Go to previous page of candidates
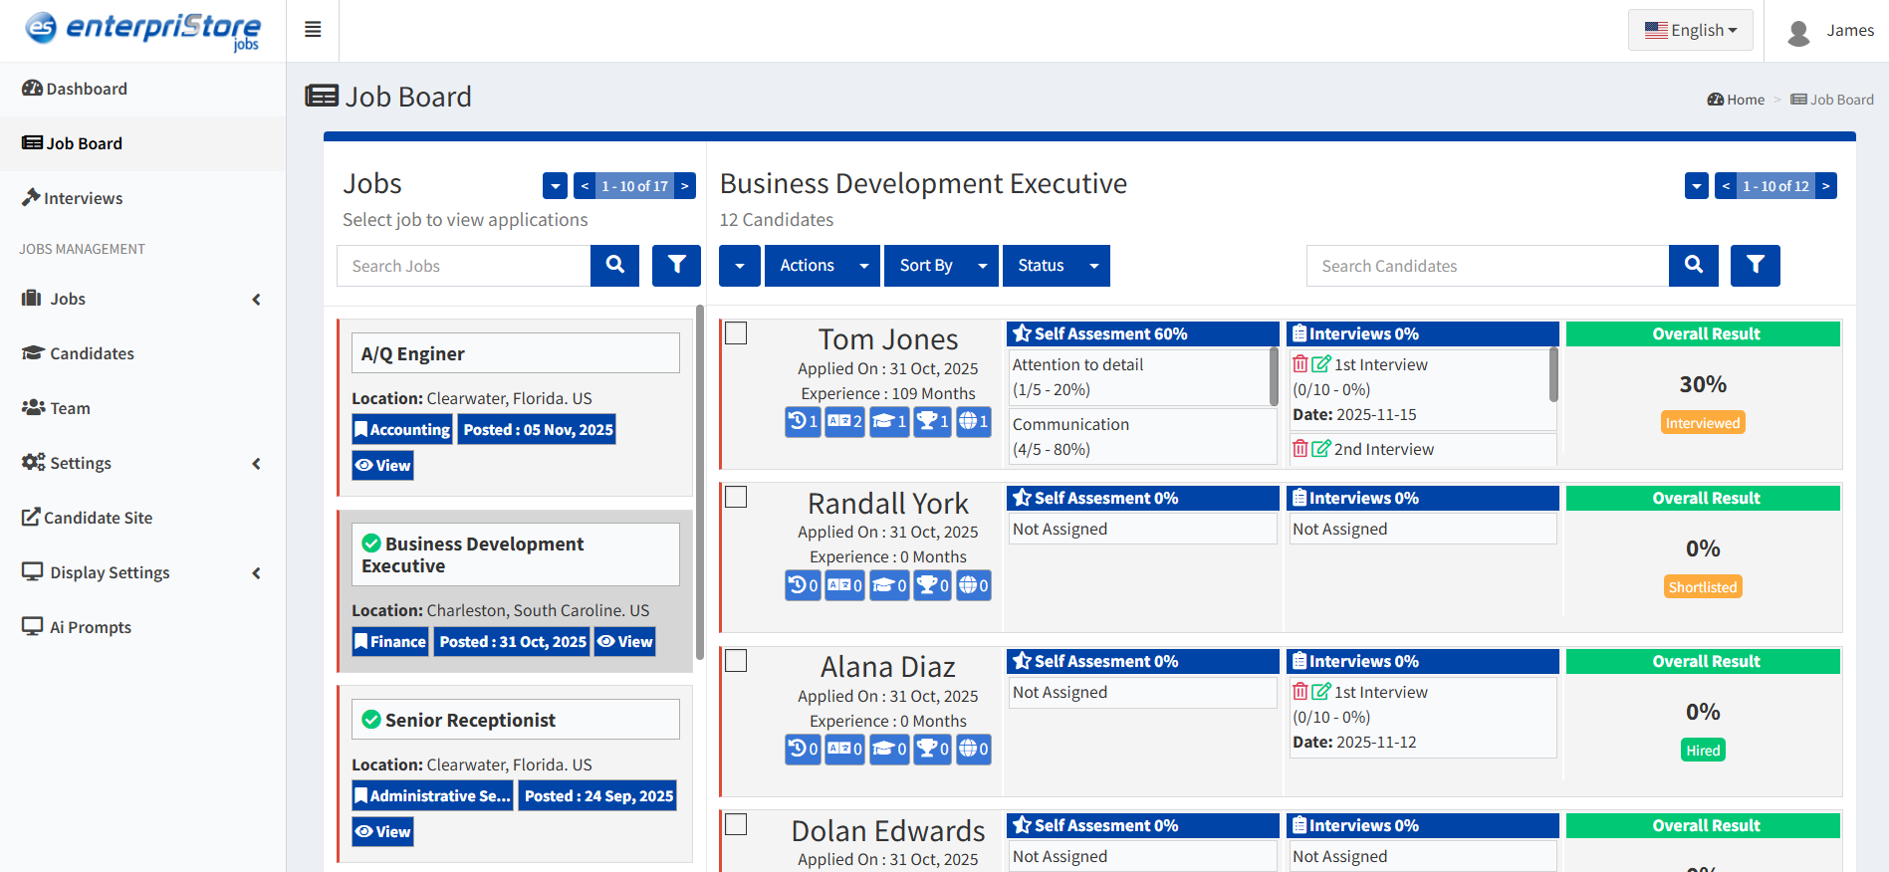1889x872 pixels. (1727, 186)
